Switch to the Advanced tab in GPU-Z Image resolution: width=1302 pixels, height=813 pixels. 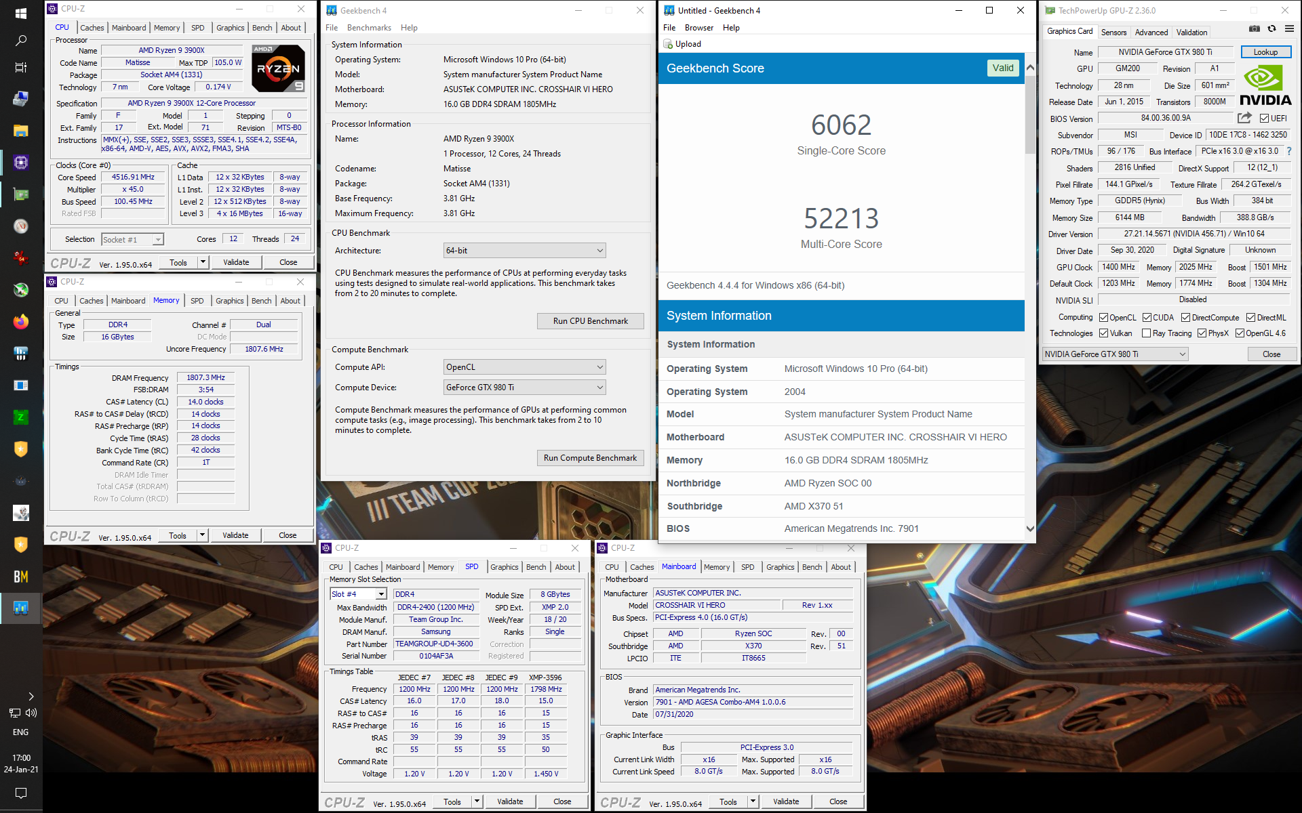(1151, 32)
